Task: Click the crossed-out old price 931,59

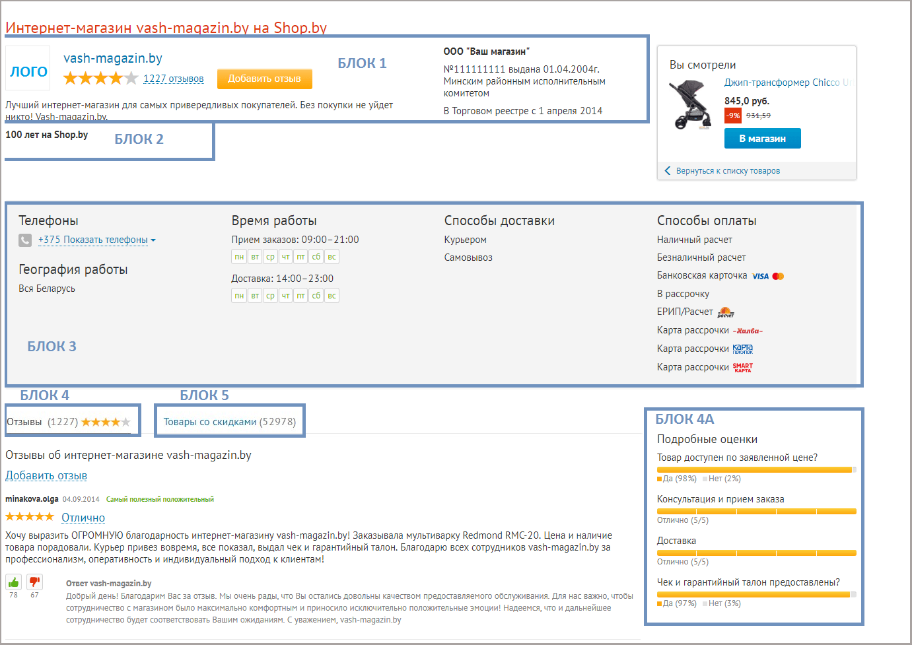Action: click(x=758, y=116)
